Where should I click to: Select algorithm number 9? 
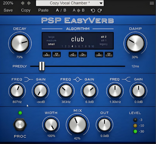89,46
